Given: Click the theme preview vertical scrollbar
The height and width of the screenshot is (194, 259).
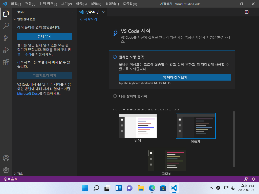Looking at the screenshot, I should tap(234, 139).
